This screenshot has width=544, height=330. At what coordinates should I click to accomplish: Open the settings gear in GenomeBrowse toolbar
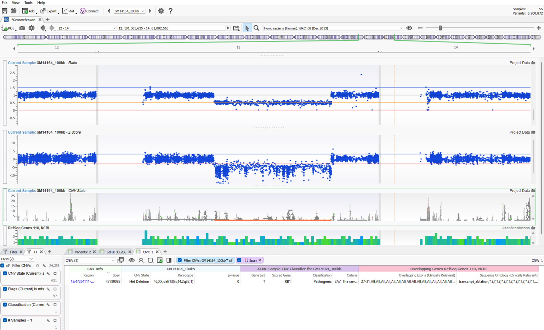32,28
